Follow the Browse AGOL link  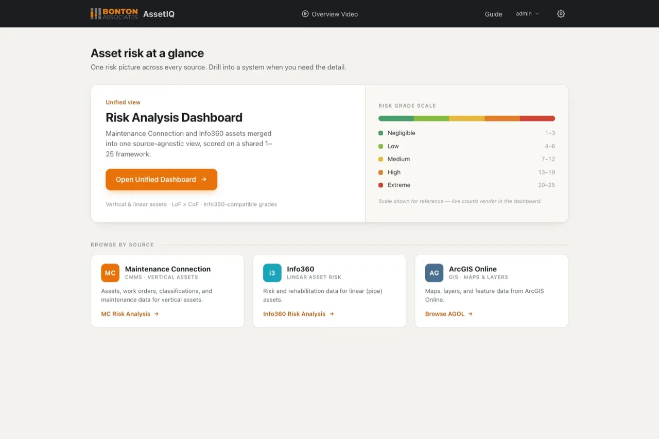449,314
